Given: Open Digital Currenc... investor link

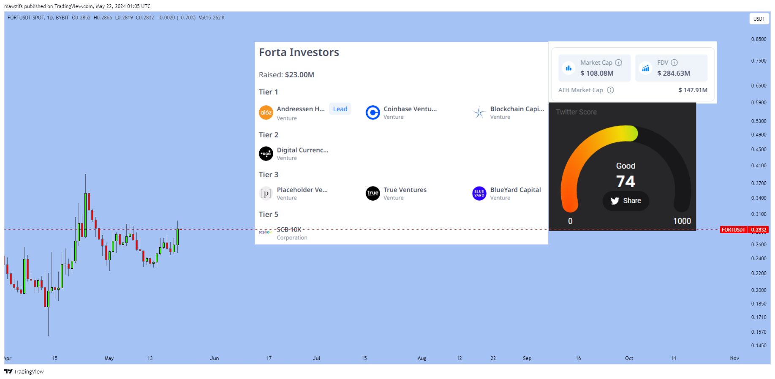Looking at the screenshot, I should [x=302, y=150].
